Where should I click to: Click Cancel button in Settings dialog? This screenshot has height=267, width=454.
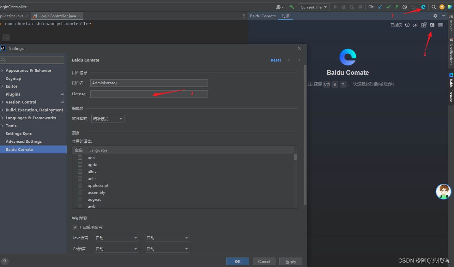(264, 261)
